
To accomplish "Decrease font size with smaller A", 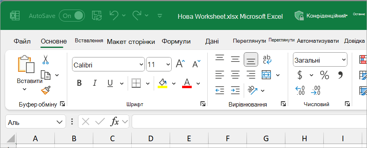I will tap(196, 63).
